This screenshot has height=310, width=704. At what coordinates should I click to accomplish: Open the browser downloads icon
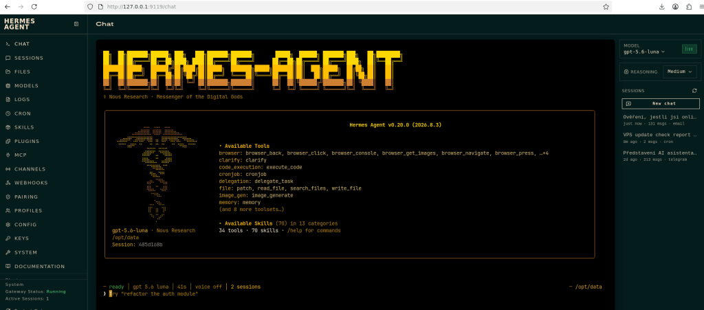pyautogui.click(x=662, y=7)
